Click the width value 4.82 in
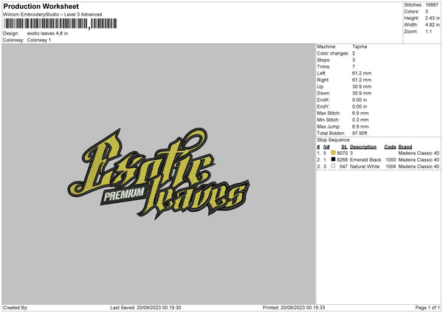 coord(432,25)
